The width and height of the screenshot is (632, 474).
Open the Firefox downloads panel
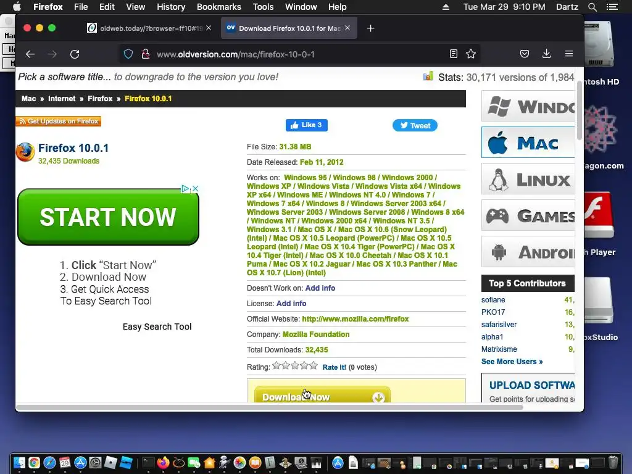point(547,54)
